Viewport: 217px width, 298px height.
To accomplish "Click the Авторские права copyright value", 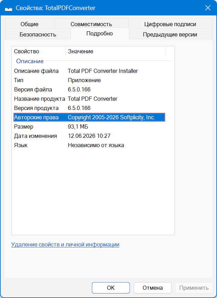I will pyautogui.click(x=111, y=117).
